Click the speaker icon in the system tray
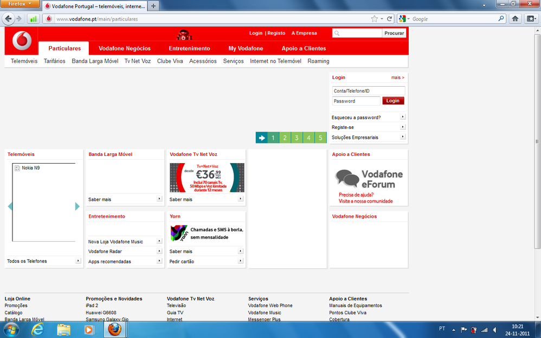The height and width of the screenshot is (338, 541). 494,329
